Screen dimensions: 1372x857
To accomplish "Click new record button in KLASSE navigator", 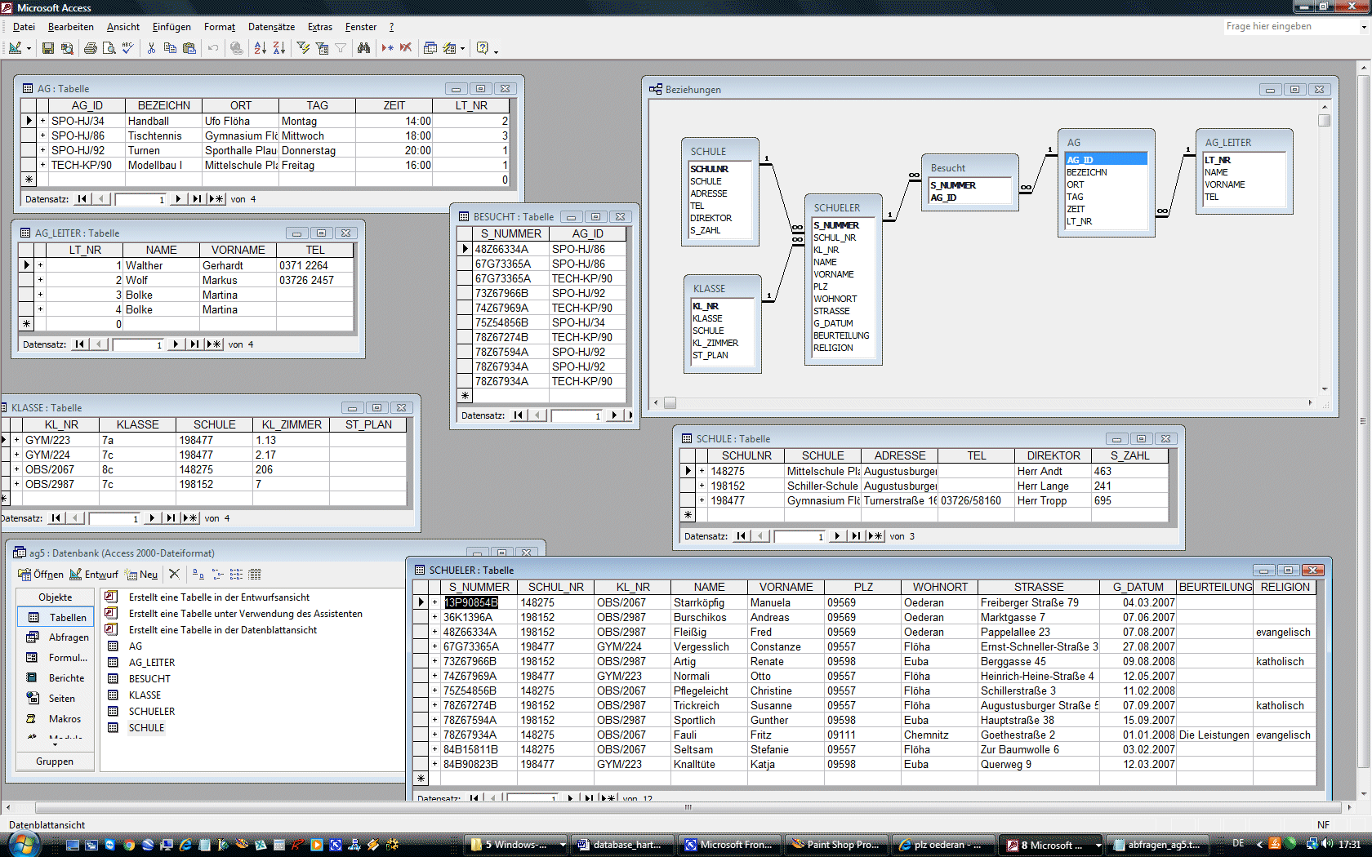I will click(x=191, y=518).
